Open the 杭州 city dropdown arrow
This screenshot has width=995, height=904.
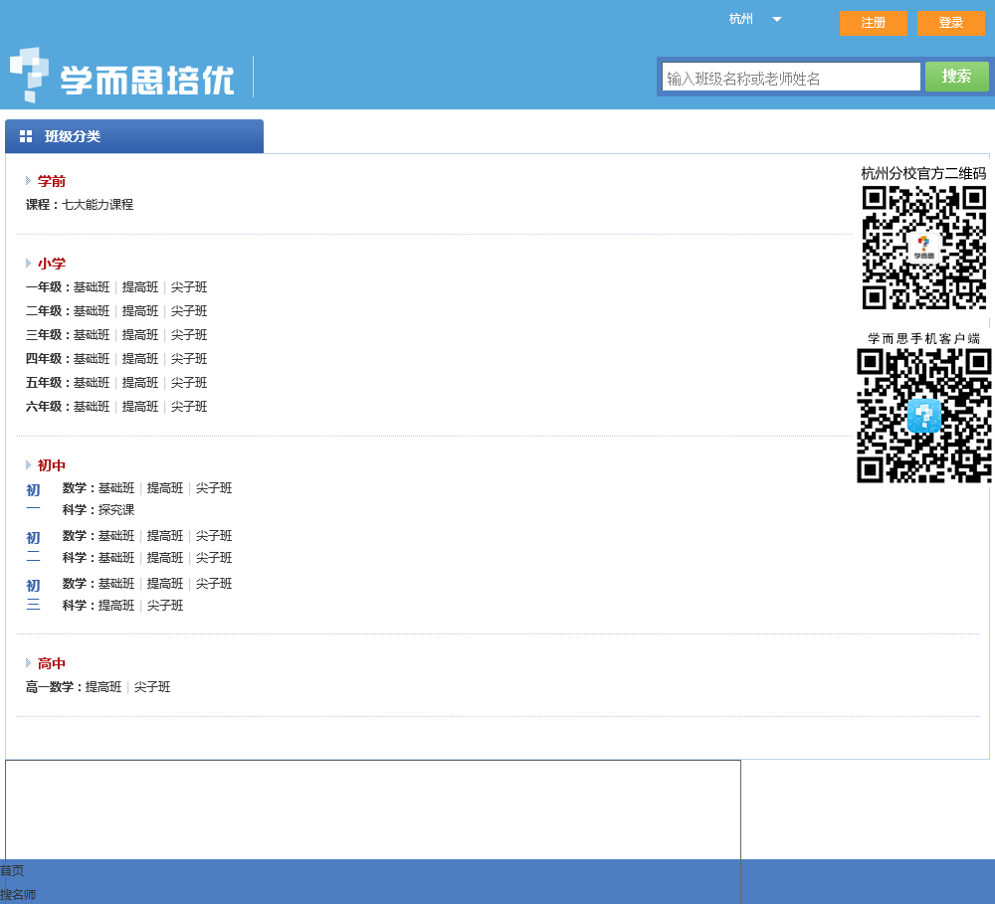coord(777,20)
